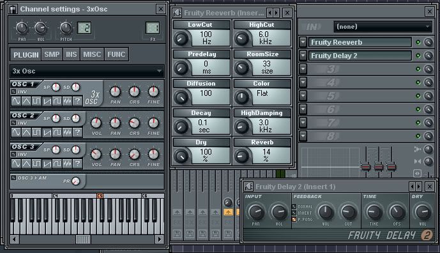
Task: Click the pitch range number display showing 2
Action: (x=84, y=28)
